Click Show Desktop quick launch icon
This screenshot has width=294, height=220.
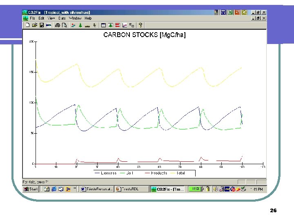pyautogui.click(x=61, y=189)
